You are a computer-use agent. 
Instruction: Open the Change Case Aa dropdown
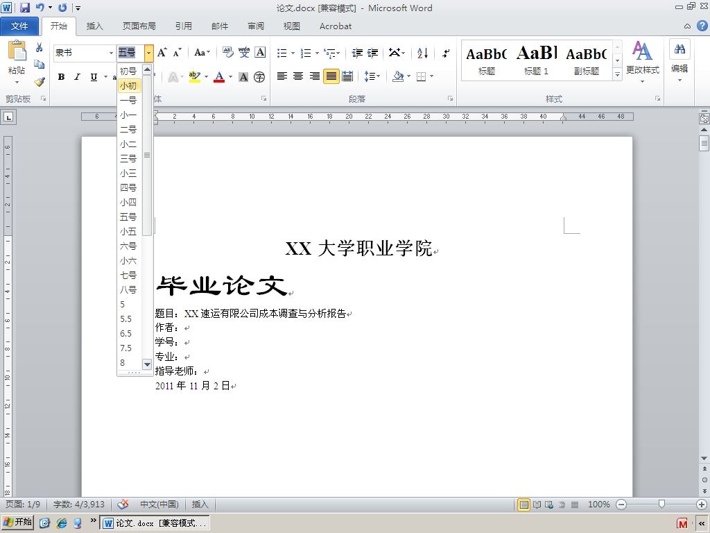202,53
